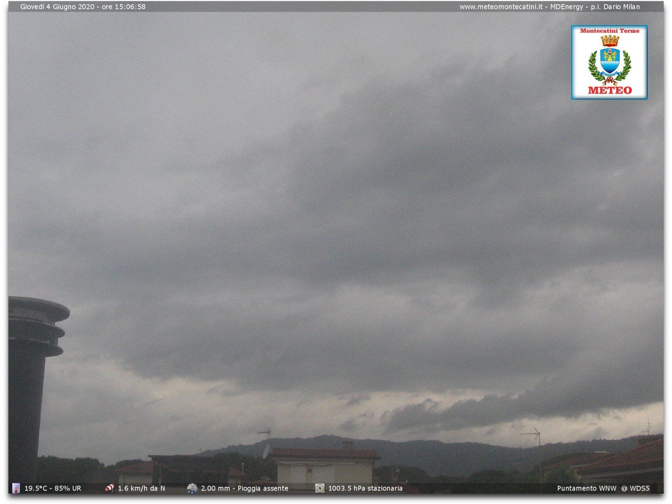This screenshot has width=672, height=504.
Task: Click the 'MDEnergy' credit text
Action: coord(567,7)
